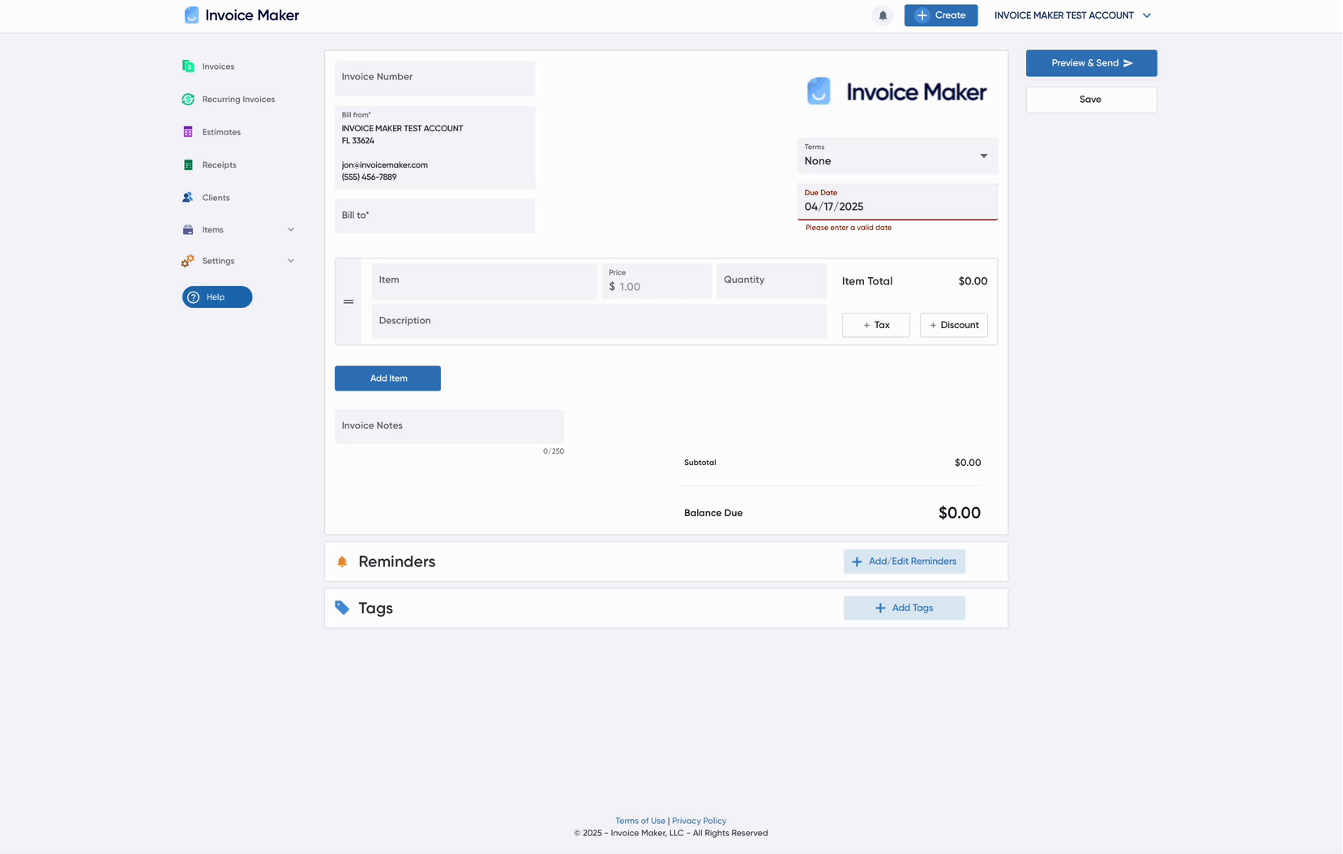Focus the Invoice Number field

tap(434, 78)
